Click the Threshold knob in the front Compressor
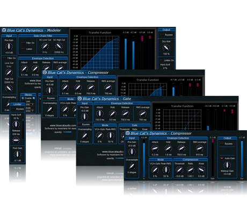 pos(179,170)
